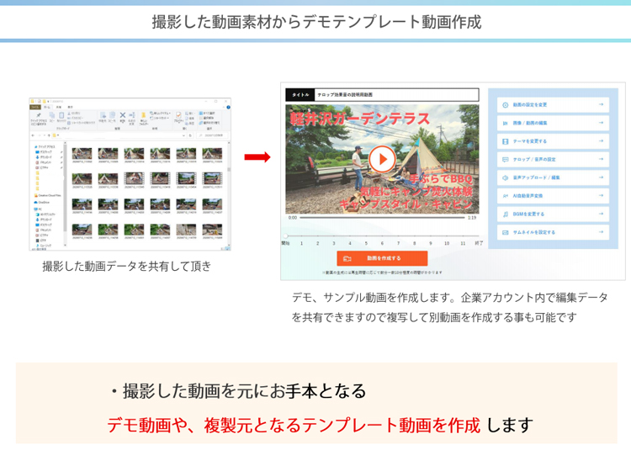
Task: Click the Paste clipboard icon in ribbon
Action: coord(61,115)
